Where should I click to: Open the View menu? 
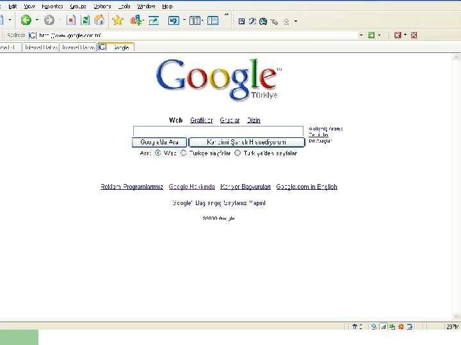[x=29, y=6]
